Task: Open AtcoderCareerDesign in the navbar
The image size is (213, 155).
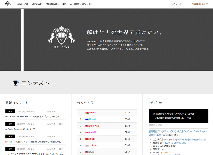Action: 81,4
